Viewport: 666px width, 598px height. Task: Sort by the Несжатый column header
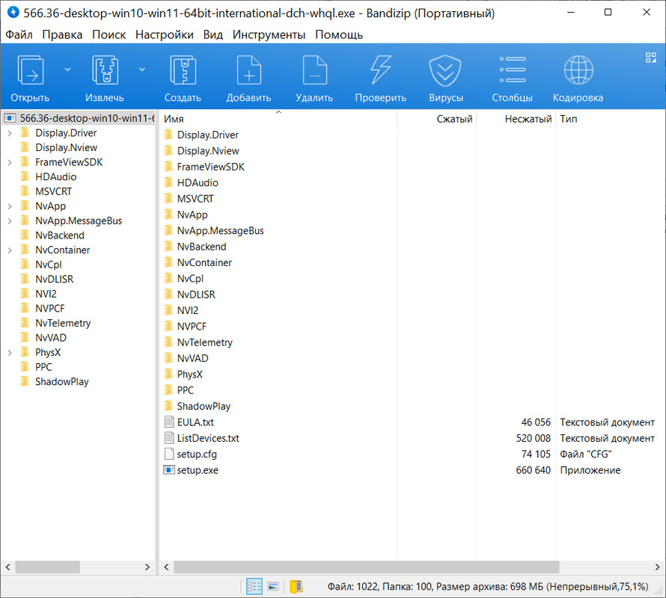click(516, 119)
